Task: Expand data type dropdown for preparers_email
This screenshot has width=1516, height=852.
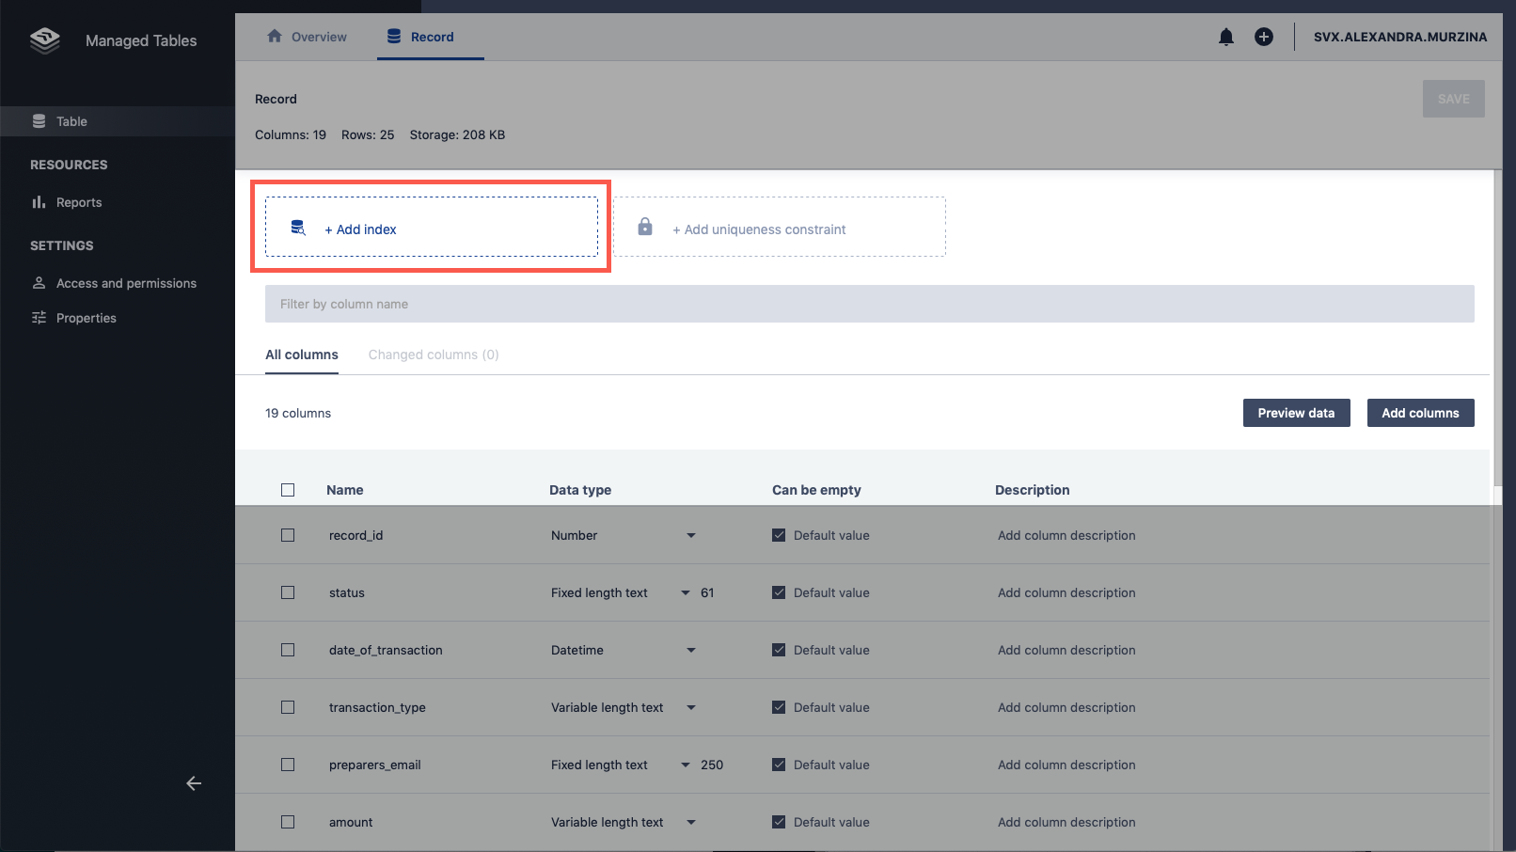Action: click(x=685, y=765)
